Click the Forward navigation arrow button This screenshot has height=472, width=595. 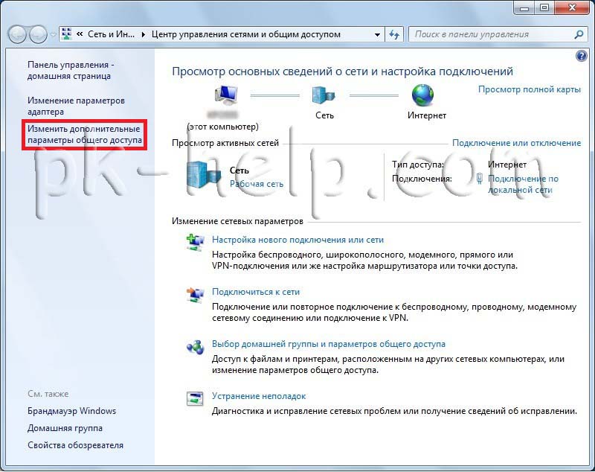pos(38,34)
